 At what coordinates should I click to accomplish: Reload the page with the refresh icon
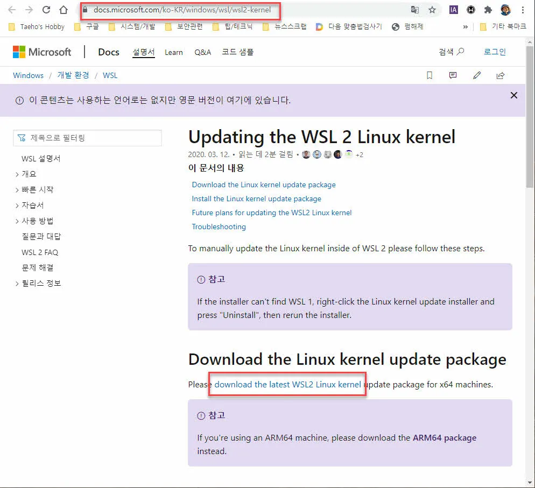click(x=46, y=10)
